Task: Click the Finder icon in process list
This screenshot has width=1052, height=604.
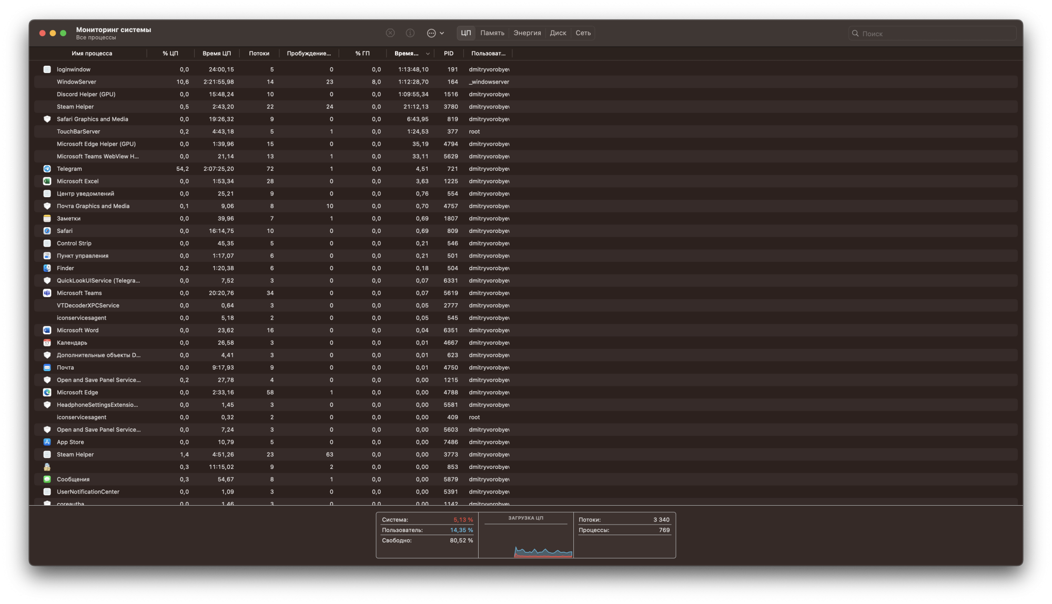Action: 47,268
